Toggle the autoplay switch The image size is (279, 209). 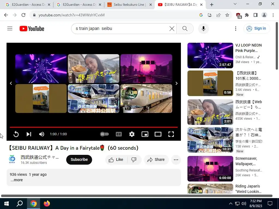point(104,134)
